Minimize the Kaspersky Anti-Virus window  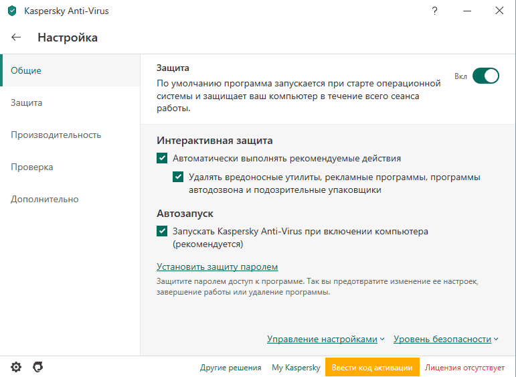(466, 11)
